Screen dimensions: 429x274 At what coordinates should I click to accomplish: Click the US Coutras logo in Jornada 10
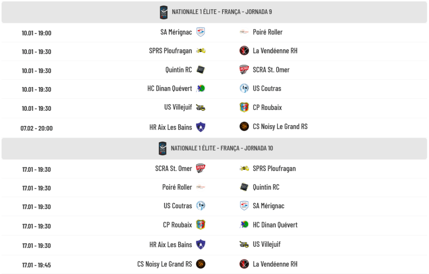click(x=201, y=206)
